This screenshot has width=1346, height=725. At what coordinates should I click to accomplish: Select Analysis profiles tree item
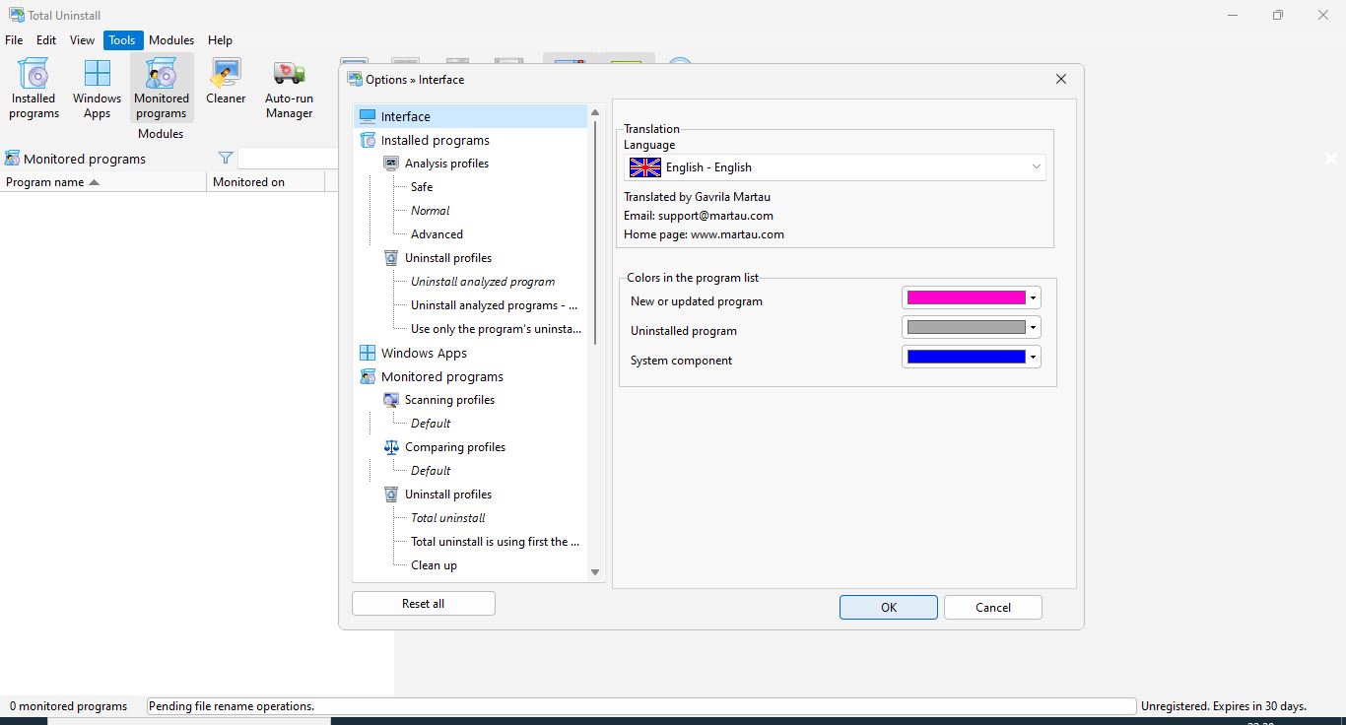446,164
